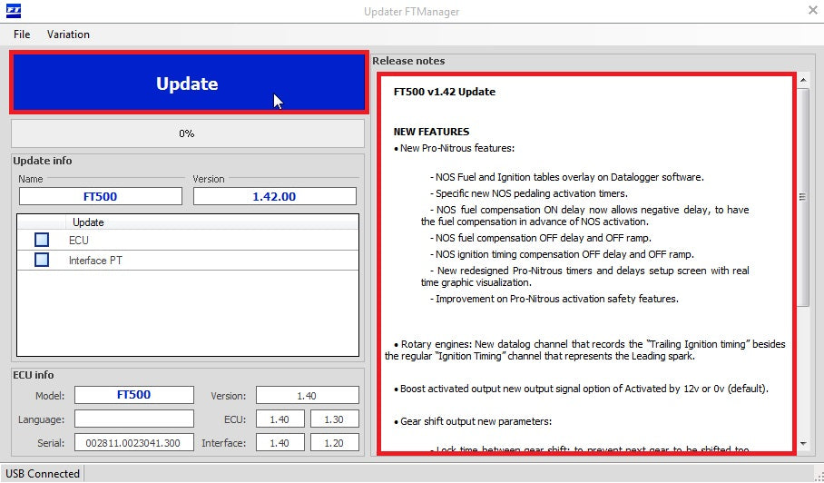The image size is (824, 483).
Task: Click the USB Connected status text
Action: [43, 474]
